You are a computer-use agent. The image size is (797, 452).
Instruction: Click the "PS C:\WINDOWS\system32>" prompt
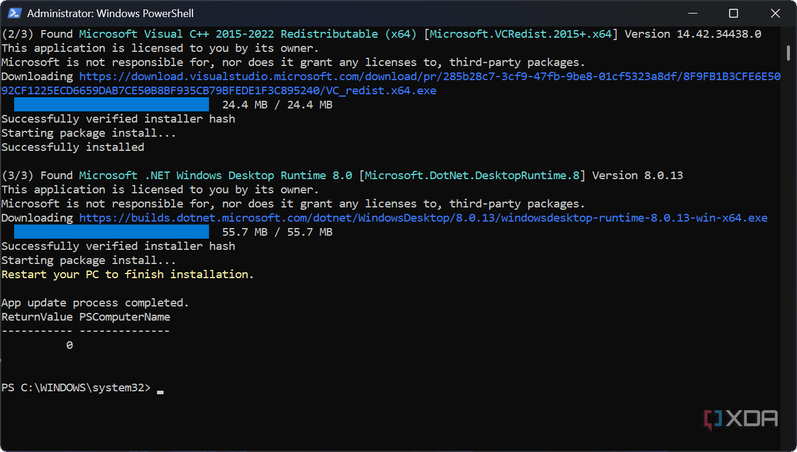point(76,387)
